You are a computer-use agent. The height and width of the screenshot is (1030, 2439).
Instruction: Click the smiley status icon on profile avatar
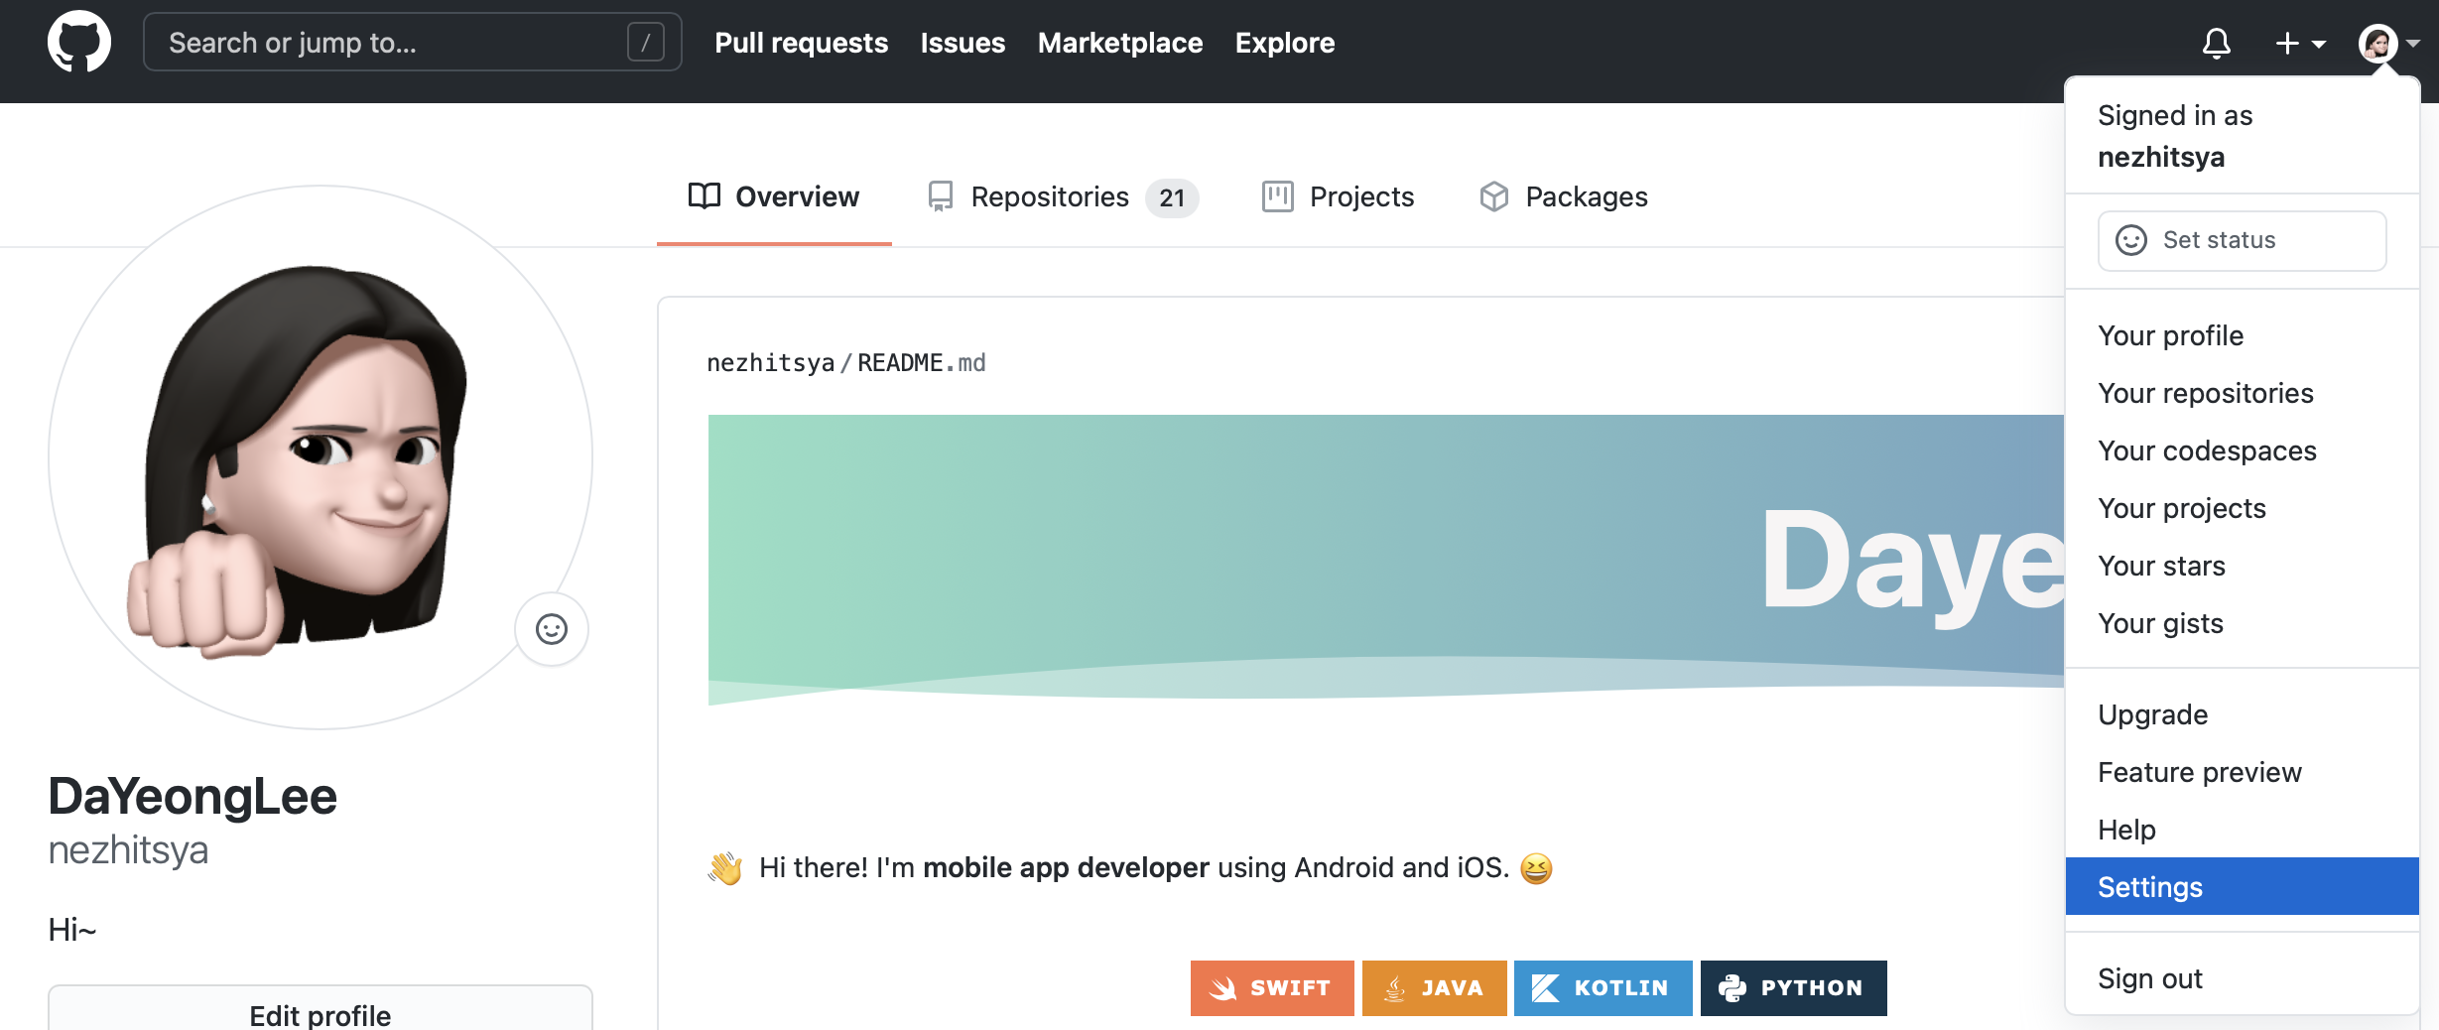pos(552,629)
